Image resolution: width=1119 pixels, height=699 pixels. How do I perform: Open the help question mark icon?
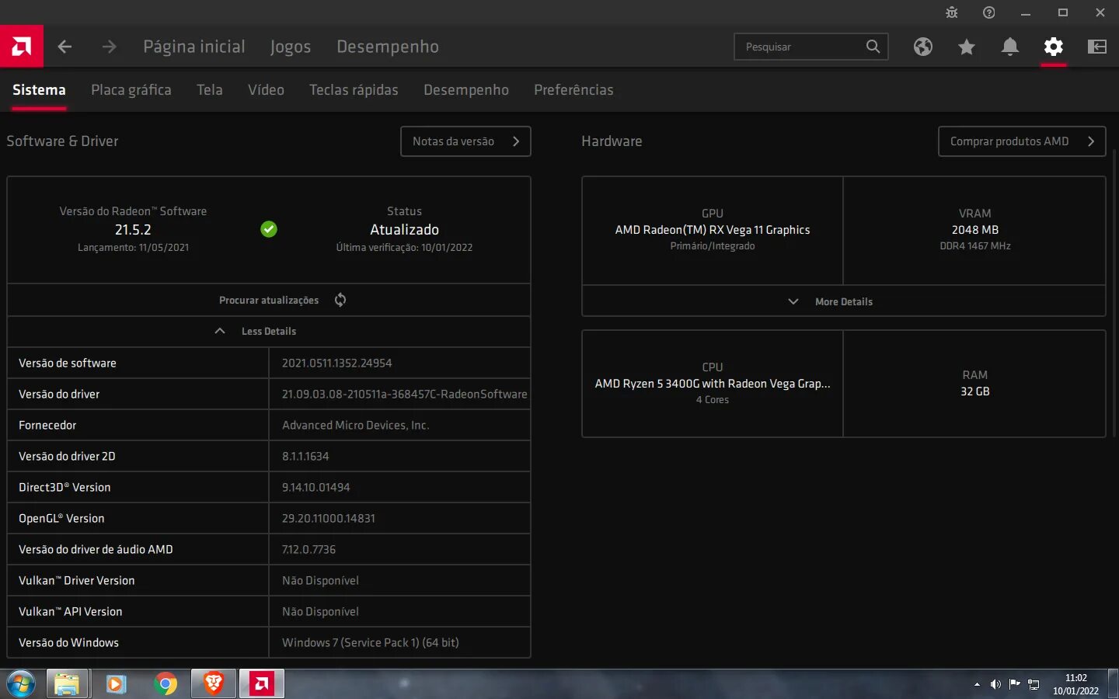coord(989,12)
